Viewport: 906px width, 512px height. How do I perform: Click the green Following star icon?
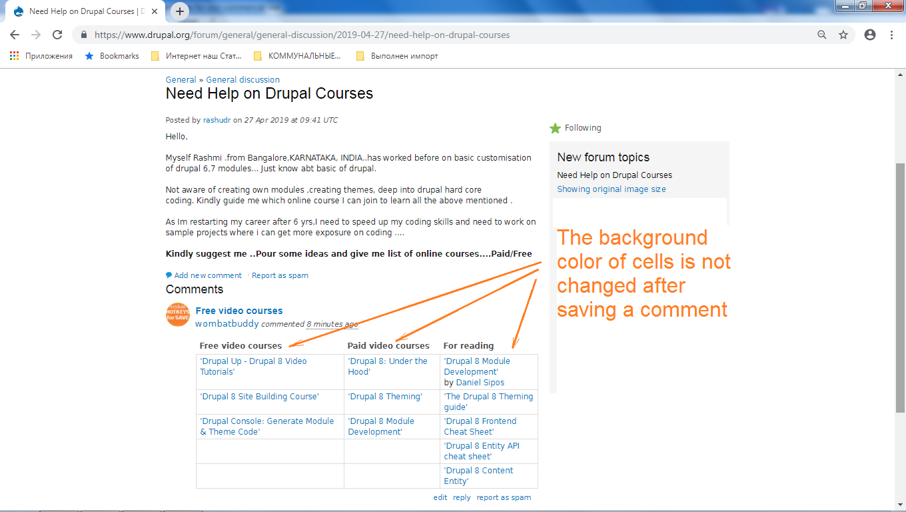pos(556,128)
